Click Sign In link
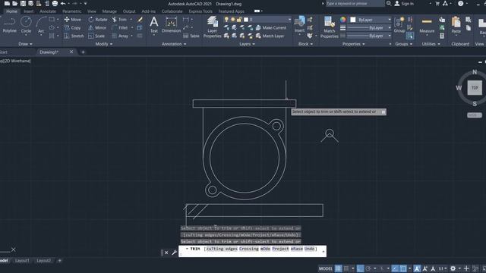486x273 pixels. click(404, 4)
